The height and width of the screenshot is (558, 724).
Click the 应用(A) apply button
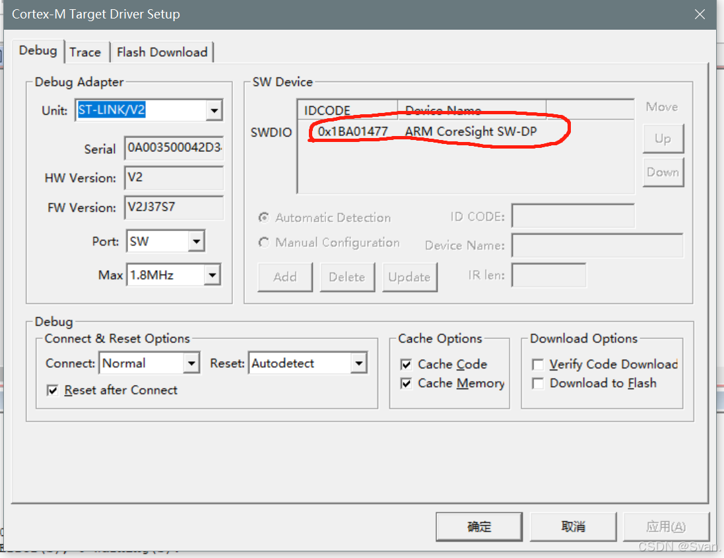pyautogui.click(x=667, y=526)
